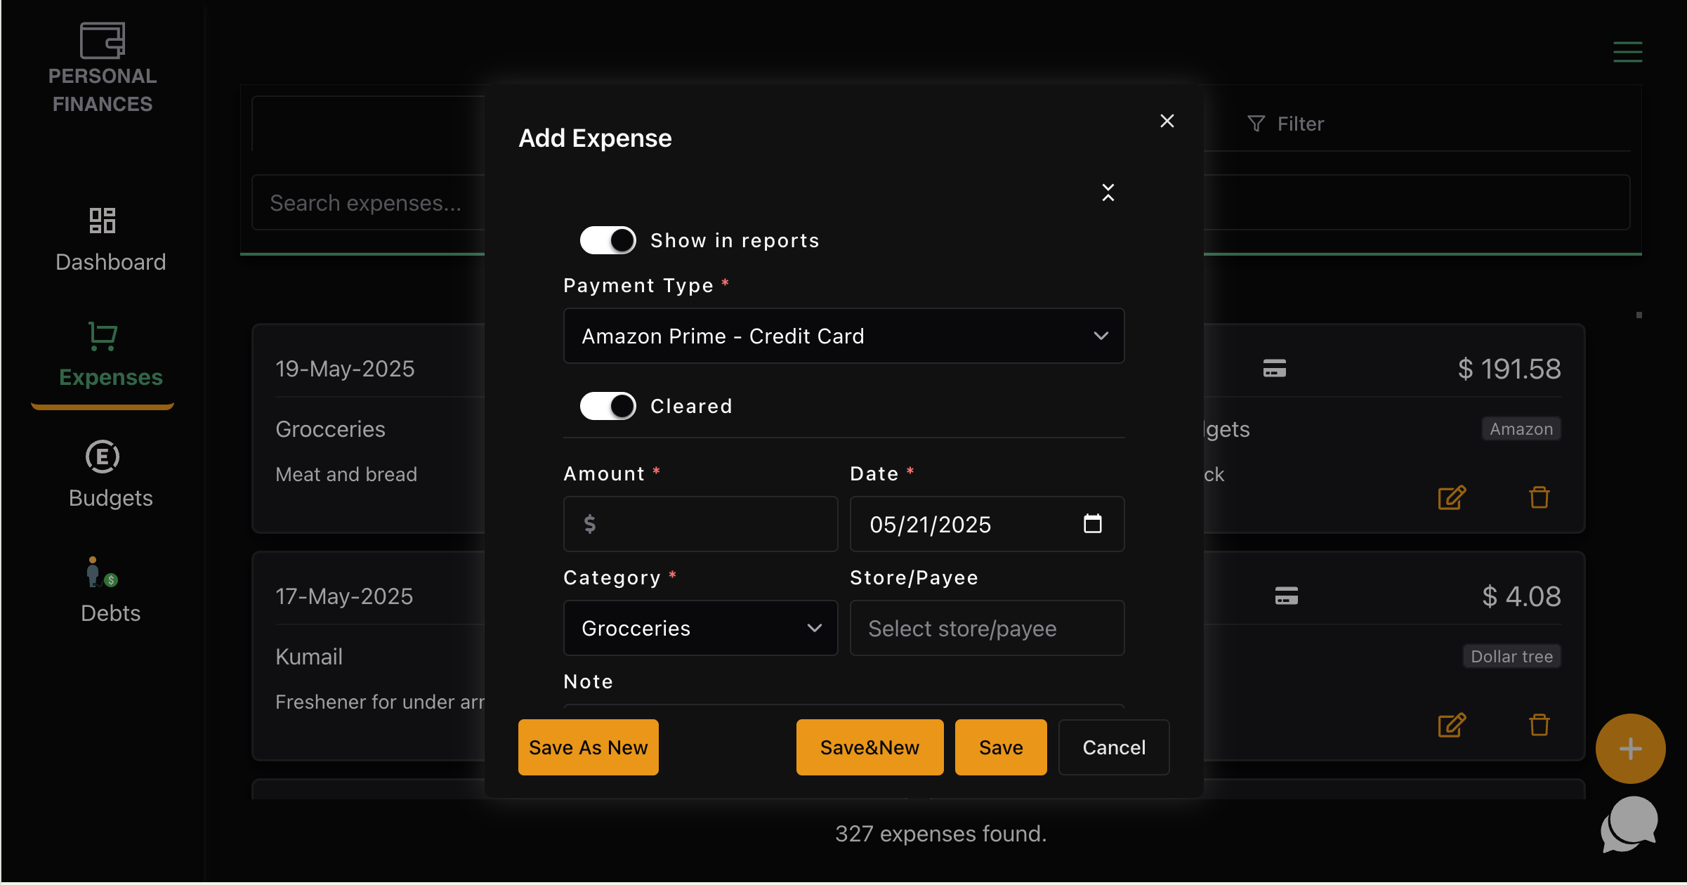Open the chat bubble in bottom corner
Screen dimensions: 1687x885
pos(1631,823)
